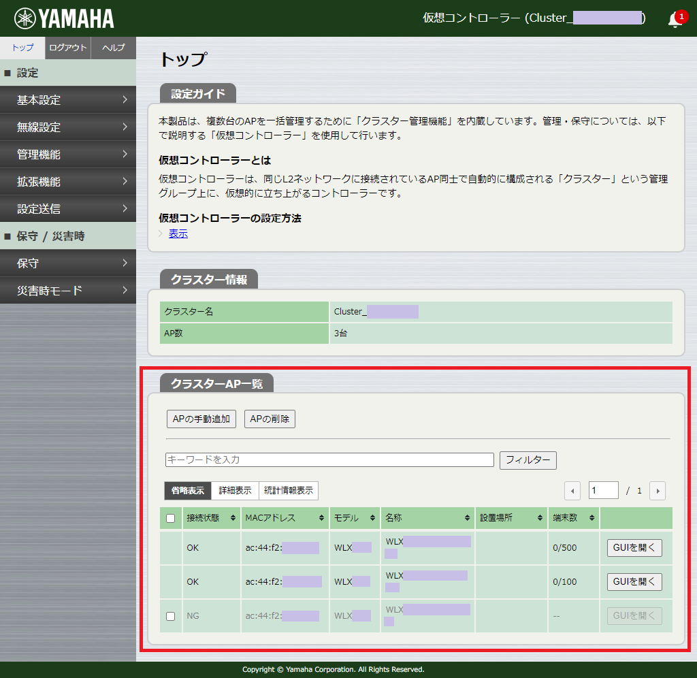
Task: Sort table by モデル sort icon
Action: coord(372,518)
